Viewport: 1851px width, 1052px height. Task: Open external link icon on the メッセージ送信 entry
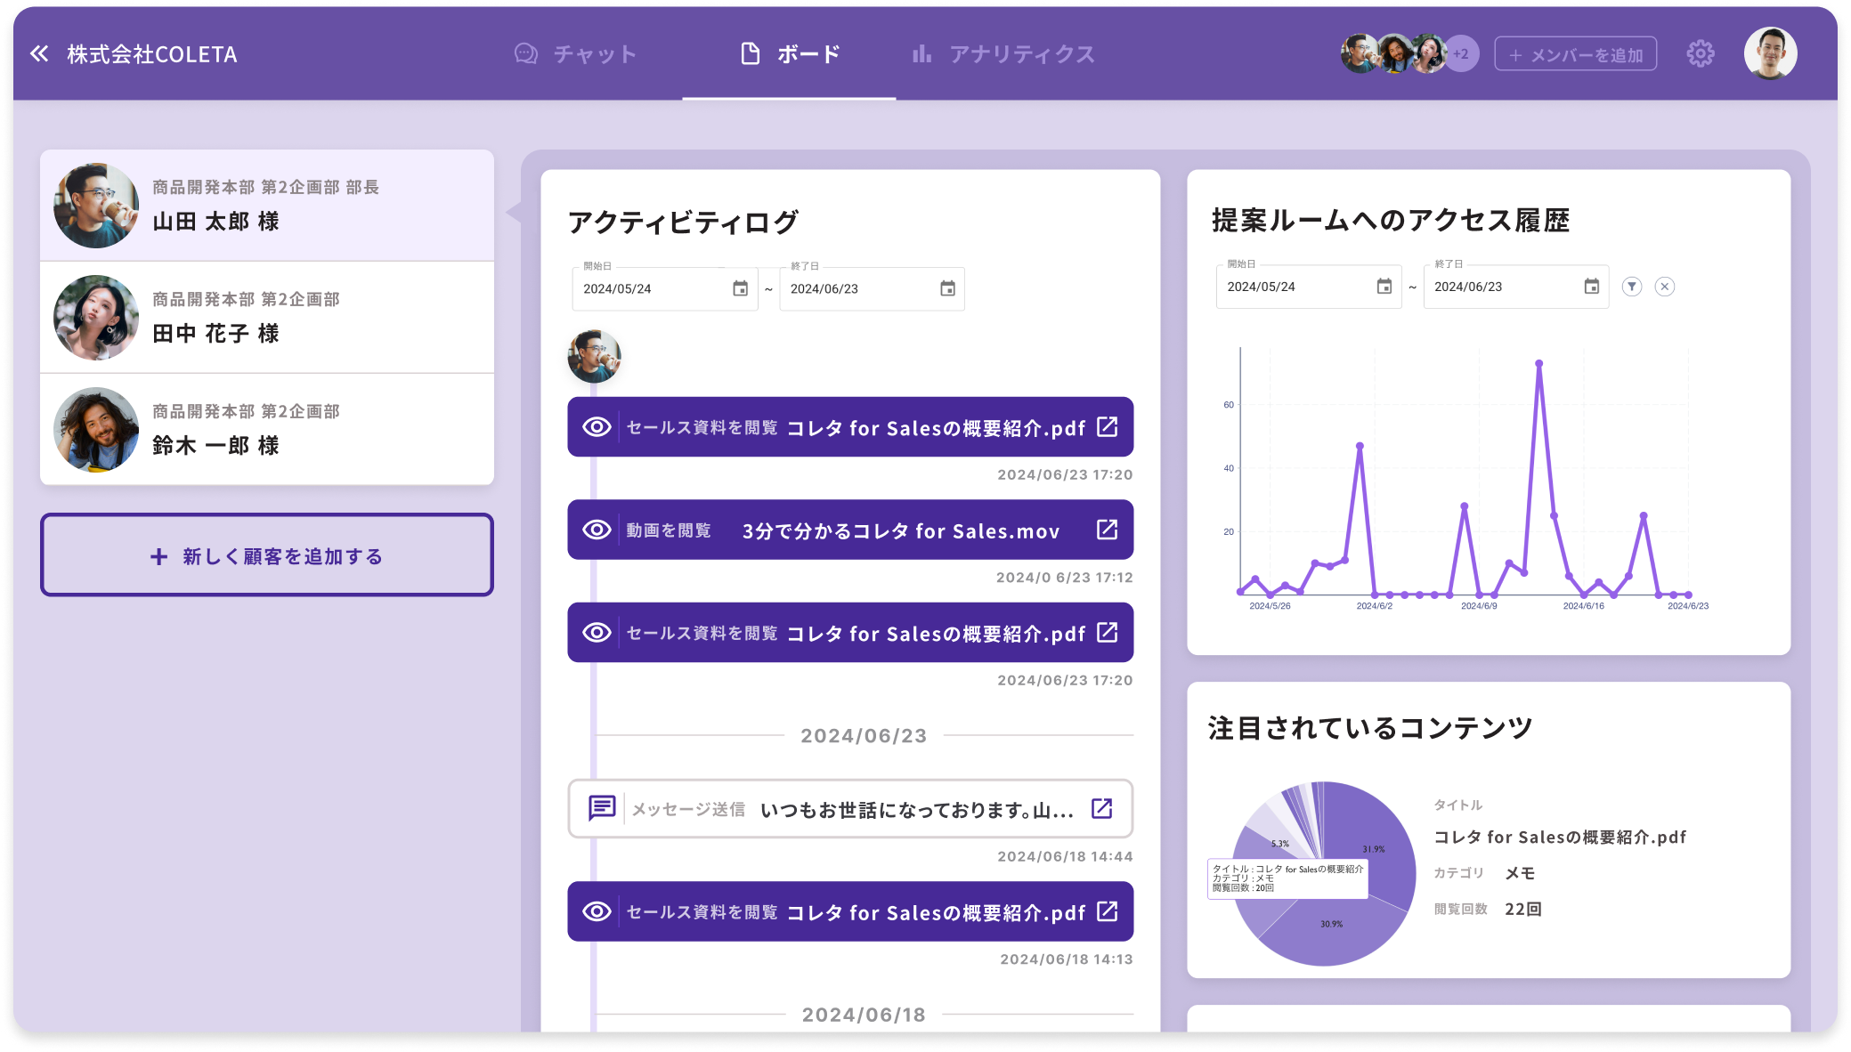point(1102,809)
